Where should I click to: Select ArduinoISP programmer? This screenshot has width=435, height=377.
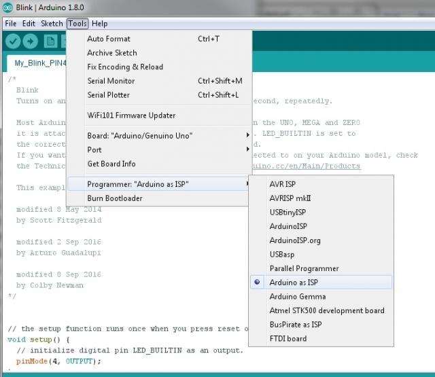tap(321, 226)
